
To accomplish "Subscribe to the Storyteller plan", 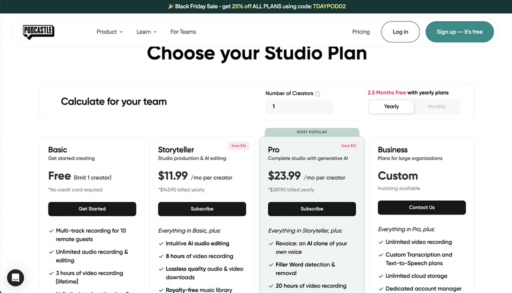I will tap(202, 209).
